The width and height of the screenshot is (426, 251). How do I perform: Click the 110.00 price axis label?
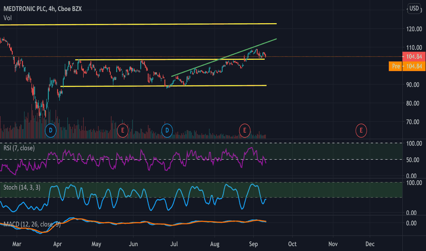pyautogui.click(x=414, y=48)
